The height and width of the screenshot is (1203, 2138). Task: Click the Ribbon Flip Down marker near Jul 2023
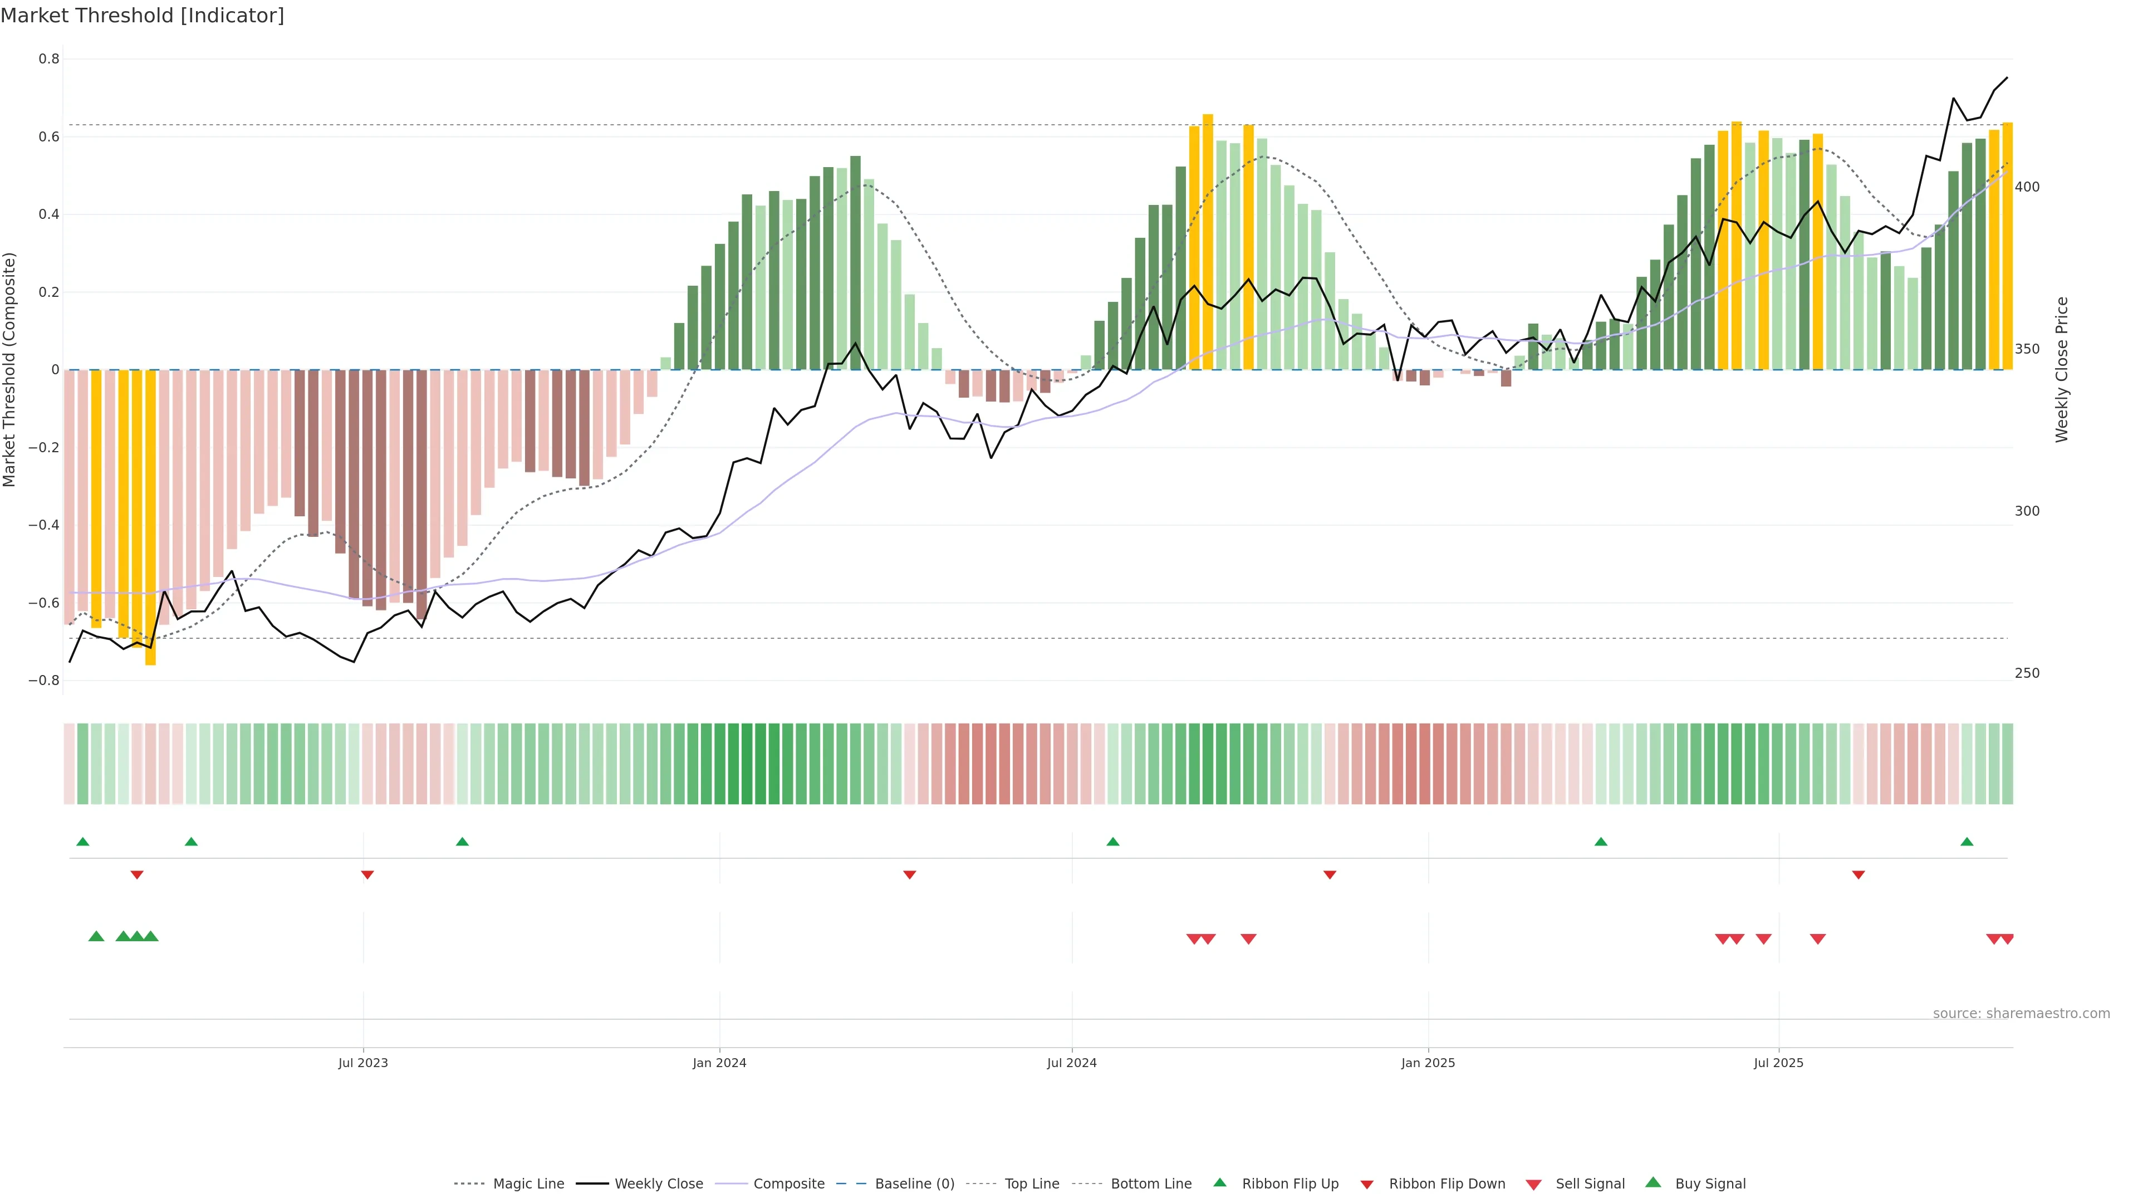click(367, 874)
